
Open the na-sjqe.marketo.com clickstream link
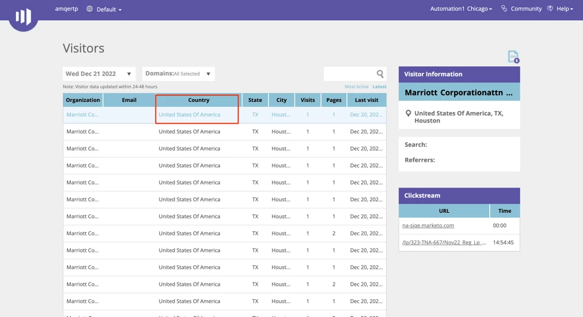428,226
